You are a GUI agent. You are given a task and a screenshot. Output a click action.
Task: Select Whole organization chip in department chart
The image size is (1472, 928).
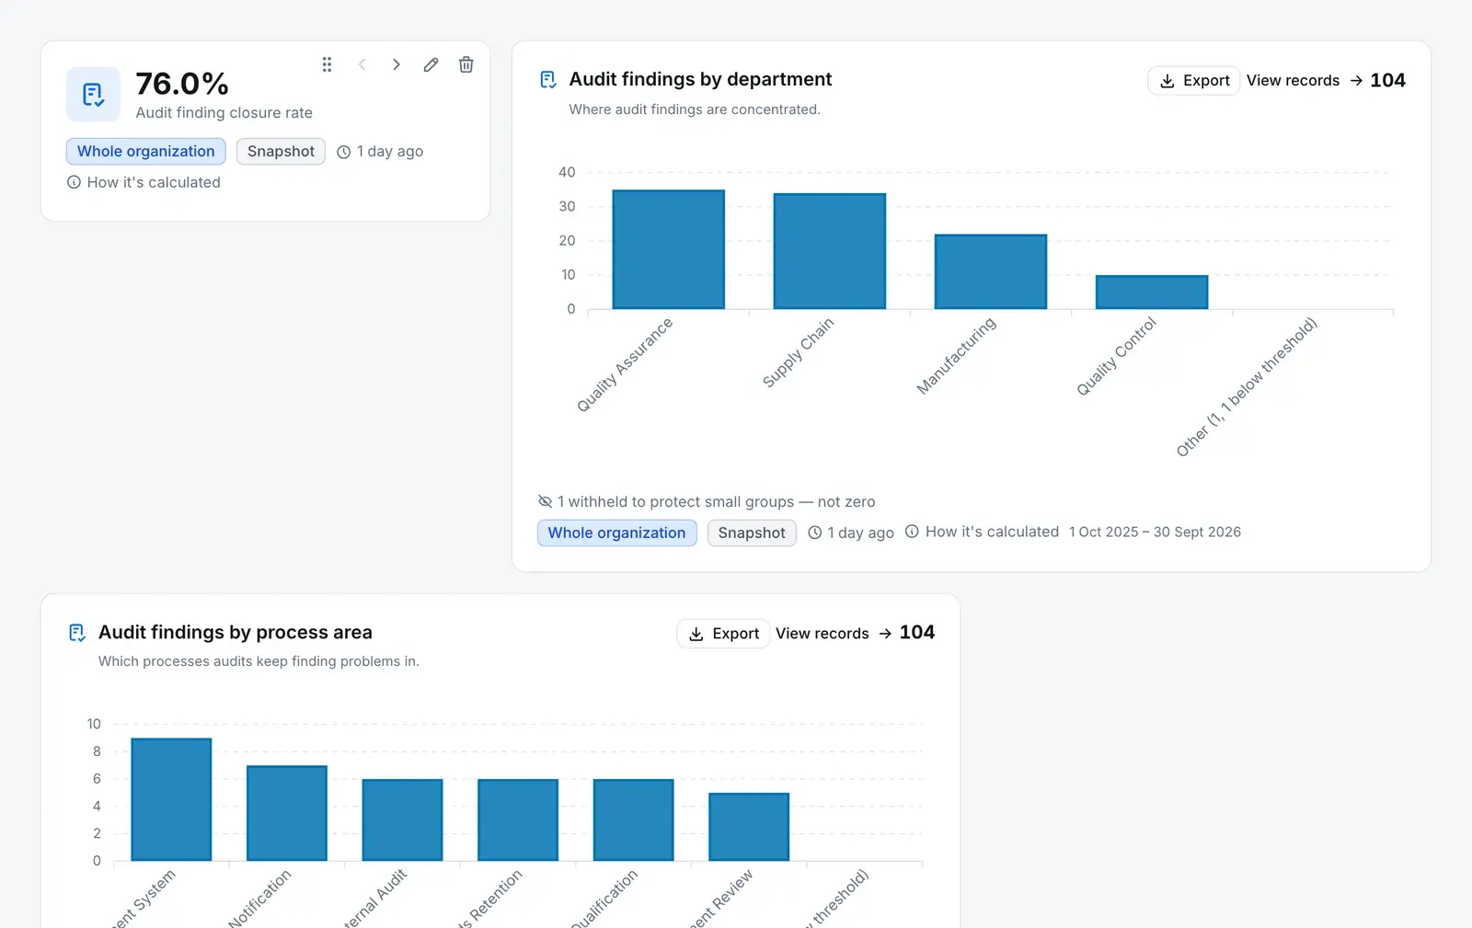click(616, 533)
